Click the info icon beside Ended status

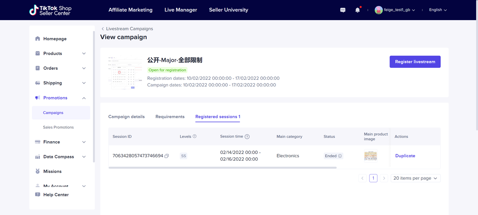click(340, 156)
